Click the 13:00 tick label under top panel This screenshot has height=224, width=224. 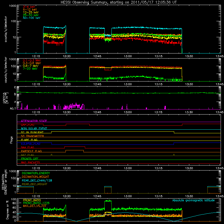point(128,56)
